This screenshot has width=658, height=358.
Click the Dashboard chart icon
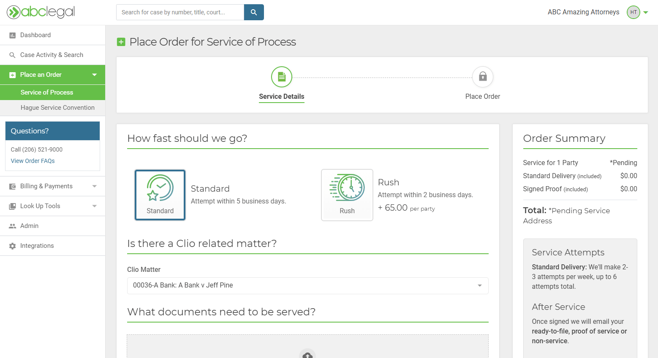13,35
